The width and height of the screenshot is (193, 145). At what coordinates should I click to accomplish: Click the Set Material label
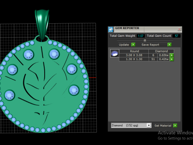pyautogui.click(x=163, y=126)
